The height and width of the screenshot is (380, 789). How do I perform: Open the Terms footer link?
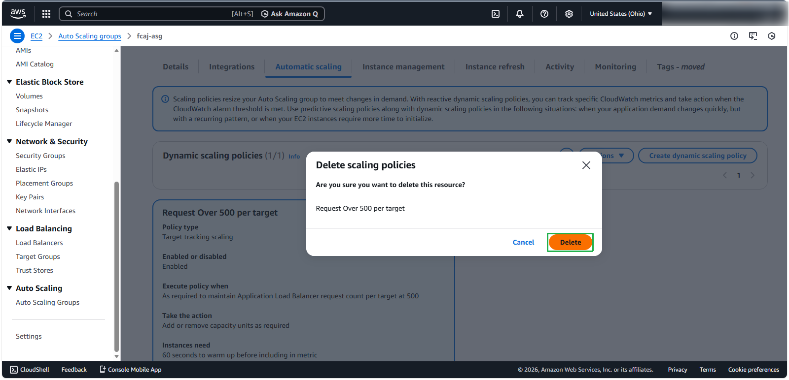[x=708, y=370]
